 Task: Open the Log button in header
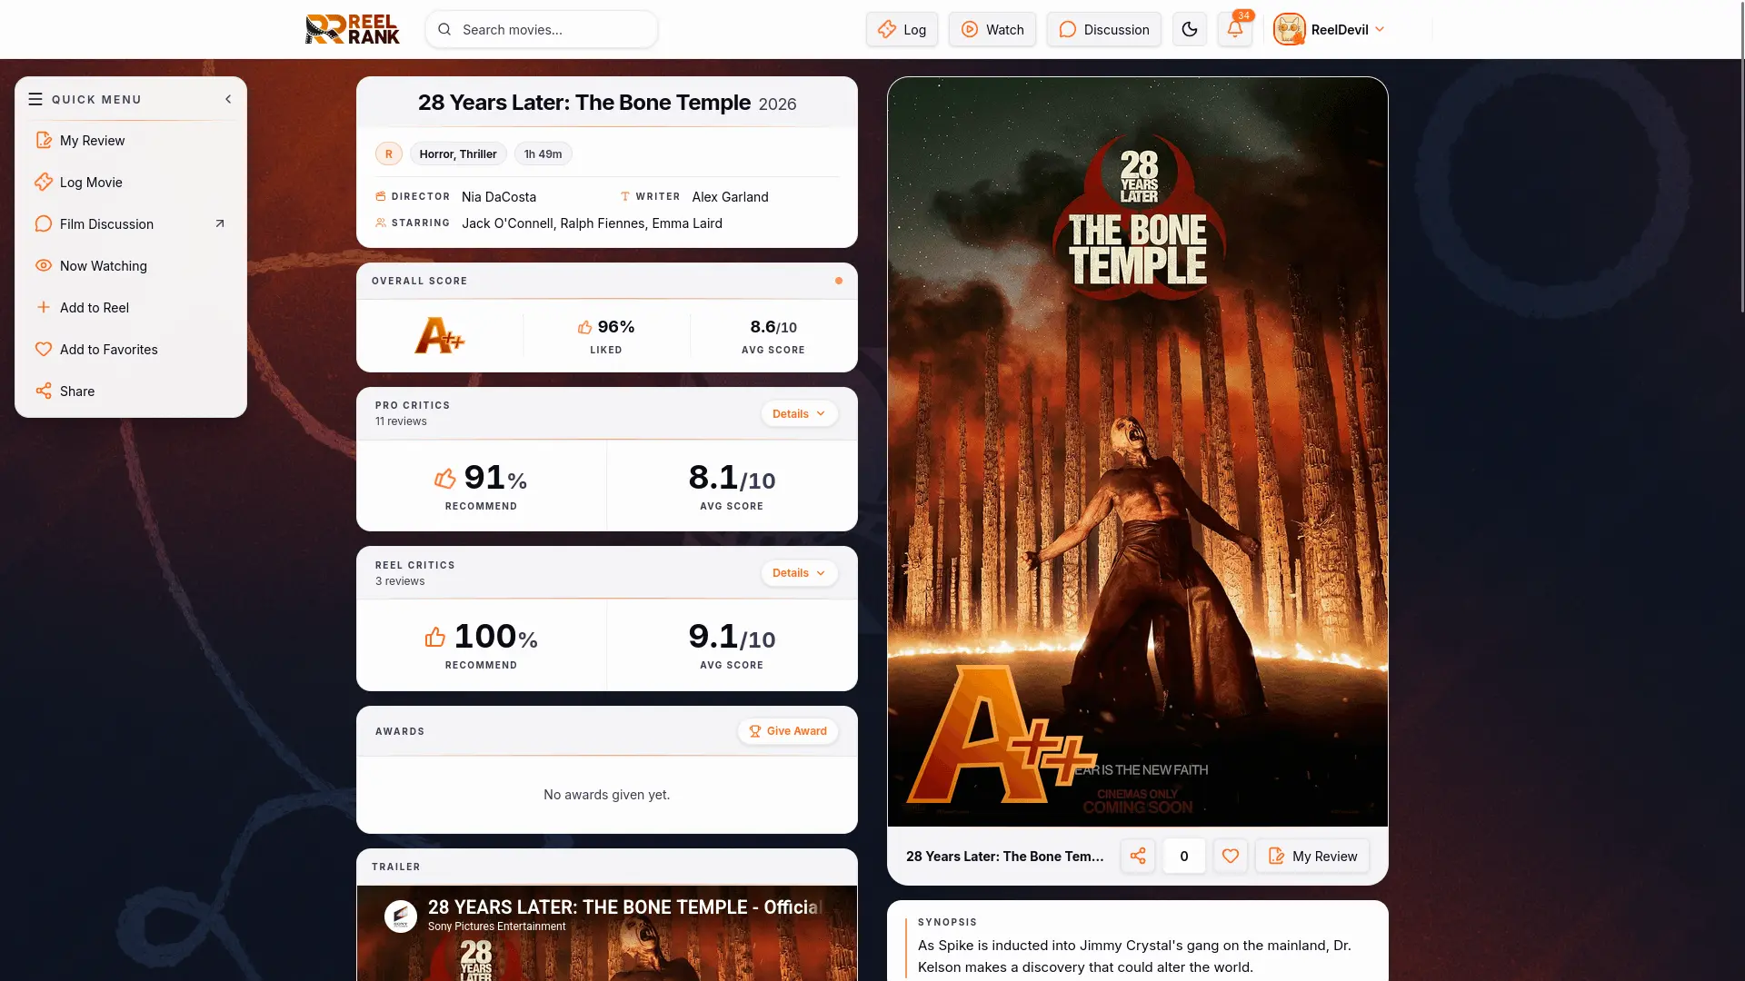pyautogui.click(x=902, y=29)
